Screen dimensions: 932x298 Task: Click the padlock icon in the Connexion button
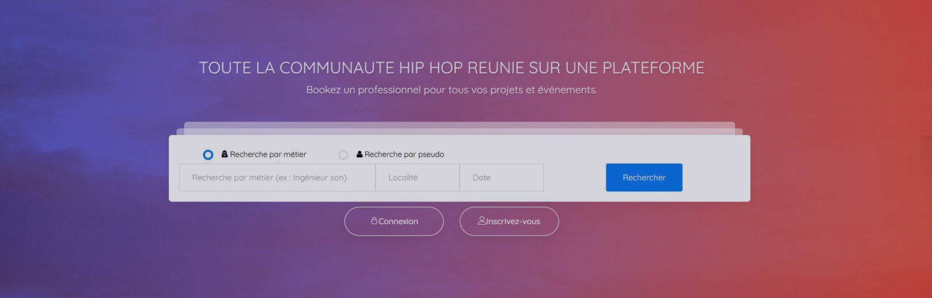(375, 221)
